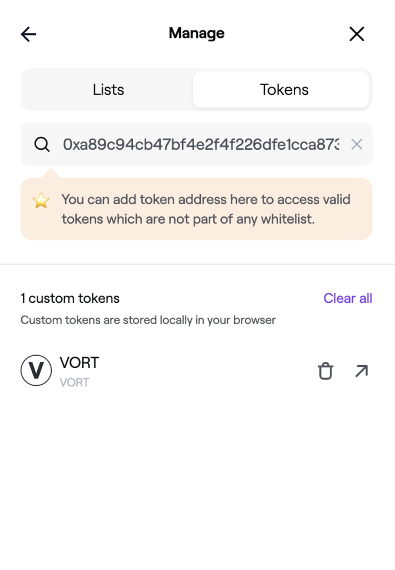This screenshot has height=570, width=395.
Task: Select the Tokens tab
Action: click(x=284, y=90)
